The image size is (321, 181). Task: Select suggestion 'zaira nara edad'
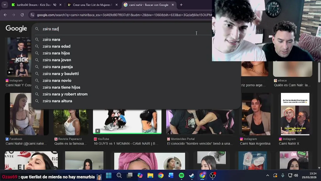coord(56,46)
